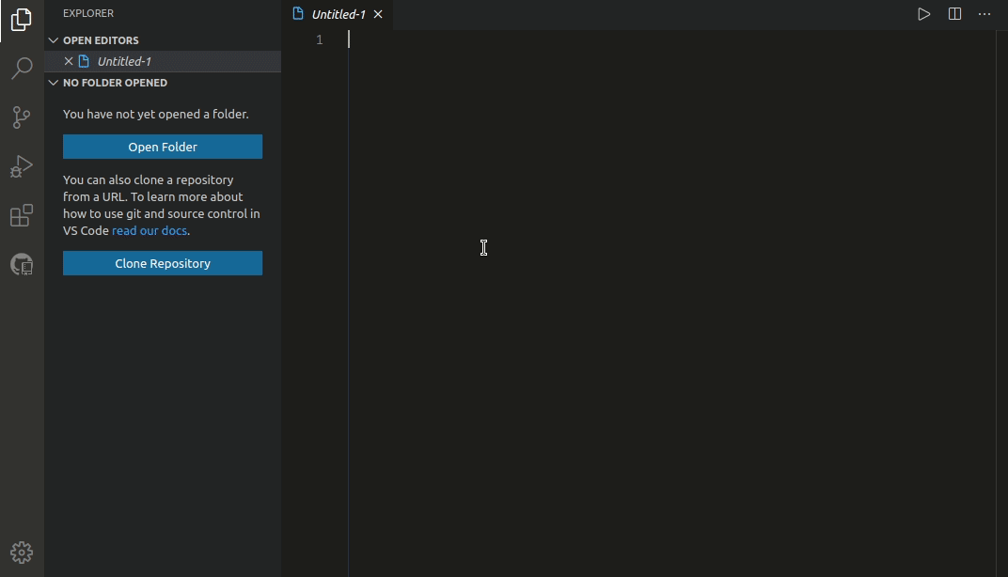Open the Source Control view
The width and height of the screenshot is (1008, 577).
pyautogui.click(x=21, y=117)
